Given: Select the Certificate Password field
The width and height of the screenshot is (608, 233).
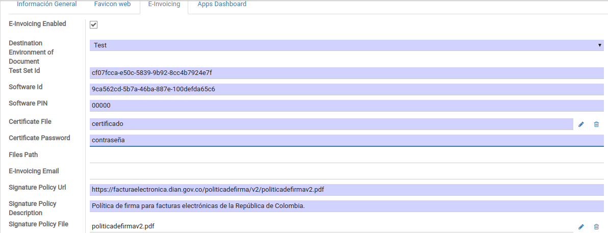Looking at the screenshot, I should click(347, 140).
